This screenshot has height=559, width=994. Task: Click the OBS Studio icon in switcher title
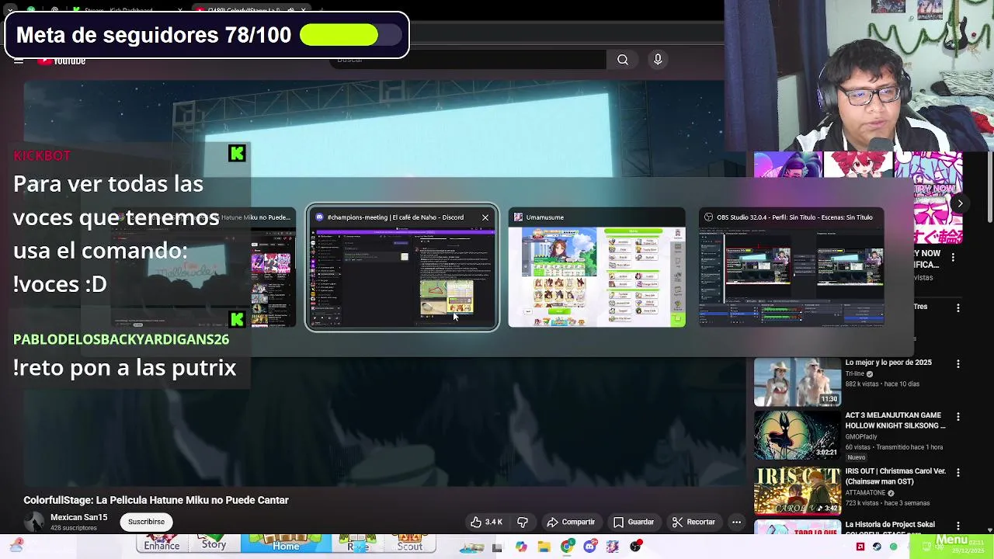pyautogui.click(x=708, y=217)
